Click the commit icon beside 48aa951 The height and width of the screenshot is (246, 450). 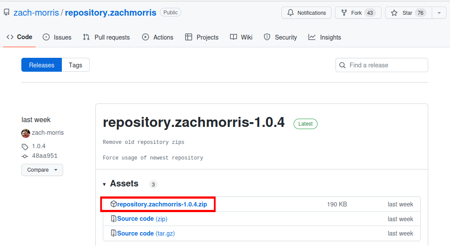25,156
